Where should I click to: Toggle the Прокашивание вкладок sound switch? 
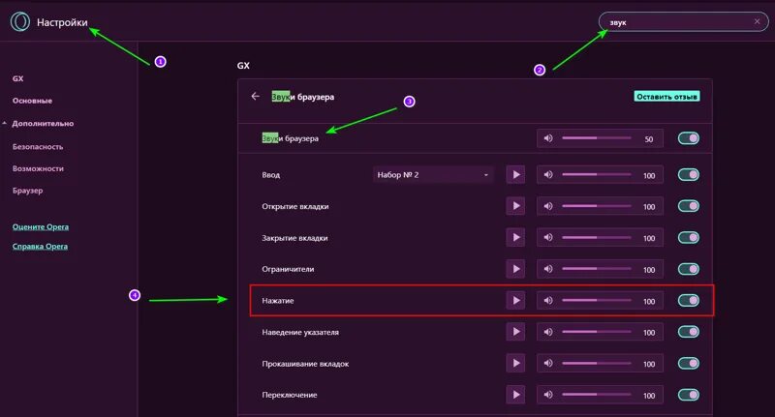click(x=689, y=363)
